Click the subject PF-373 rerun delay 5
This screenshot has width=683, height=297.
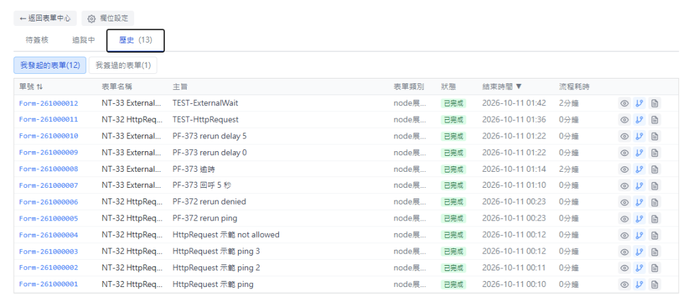pos(209,136)
